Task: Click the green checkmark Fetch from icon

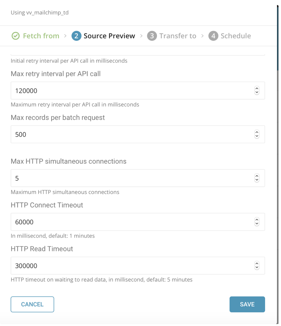Action: click(15, 36)
